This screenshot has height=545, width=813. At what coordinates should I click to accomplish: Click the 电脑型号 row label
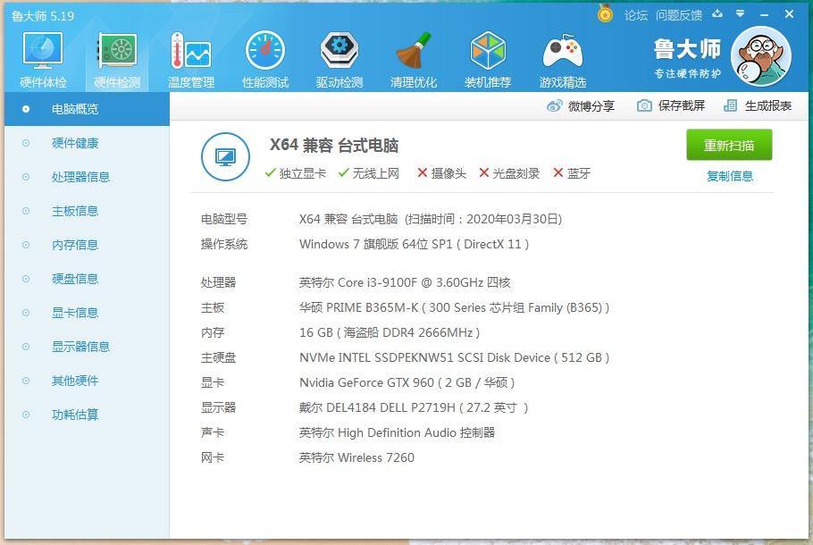224,220
